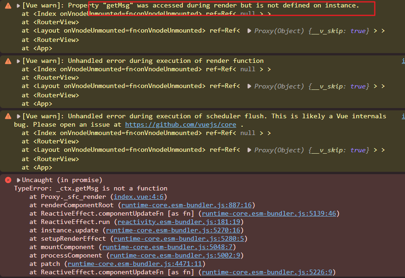
Task: Click the warning icon for the render function error
Action: (8, 61)
